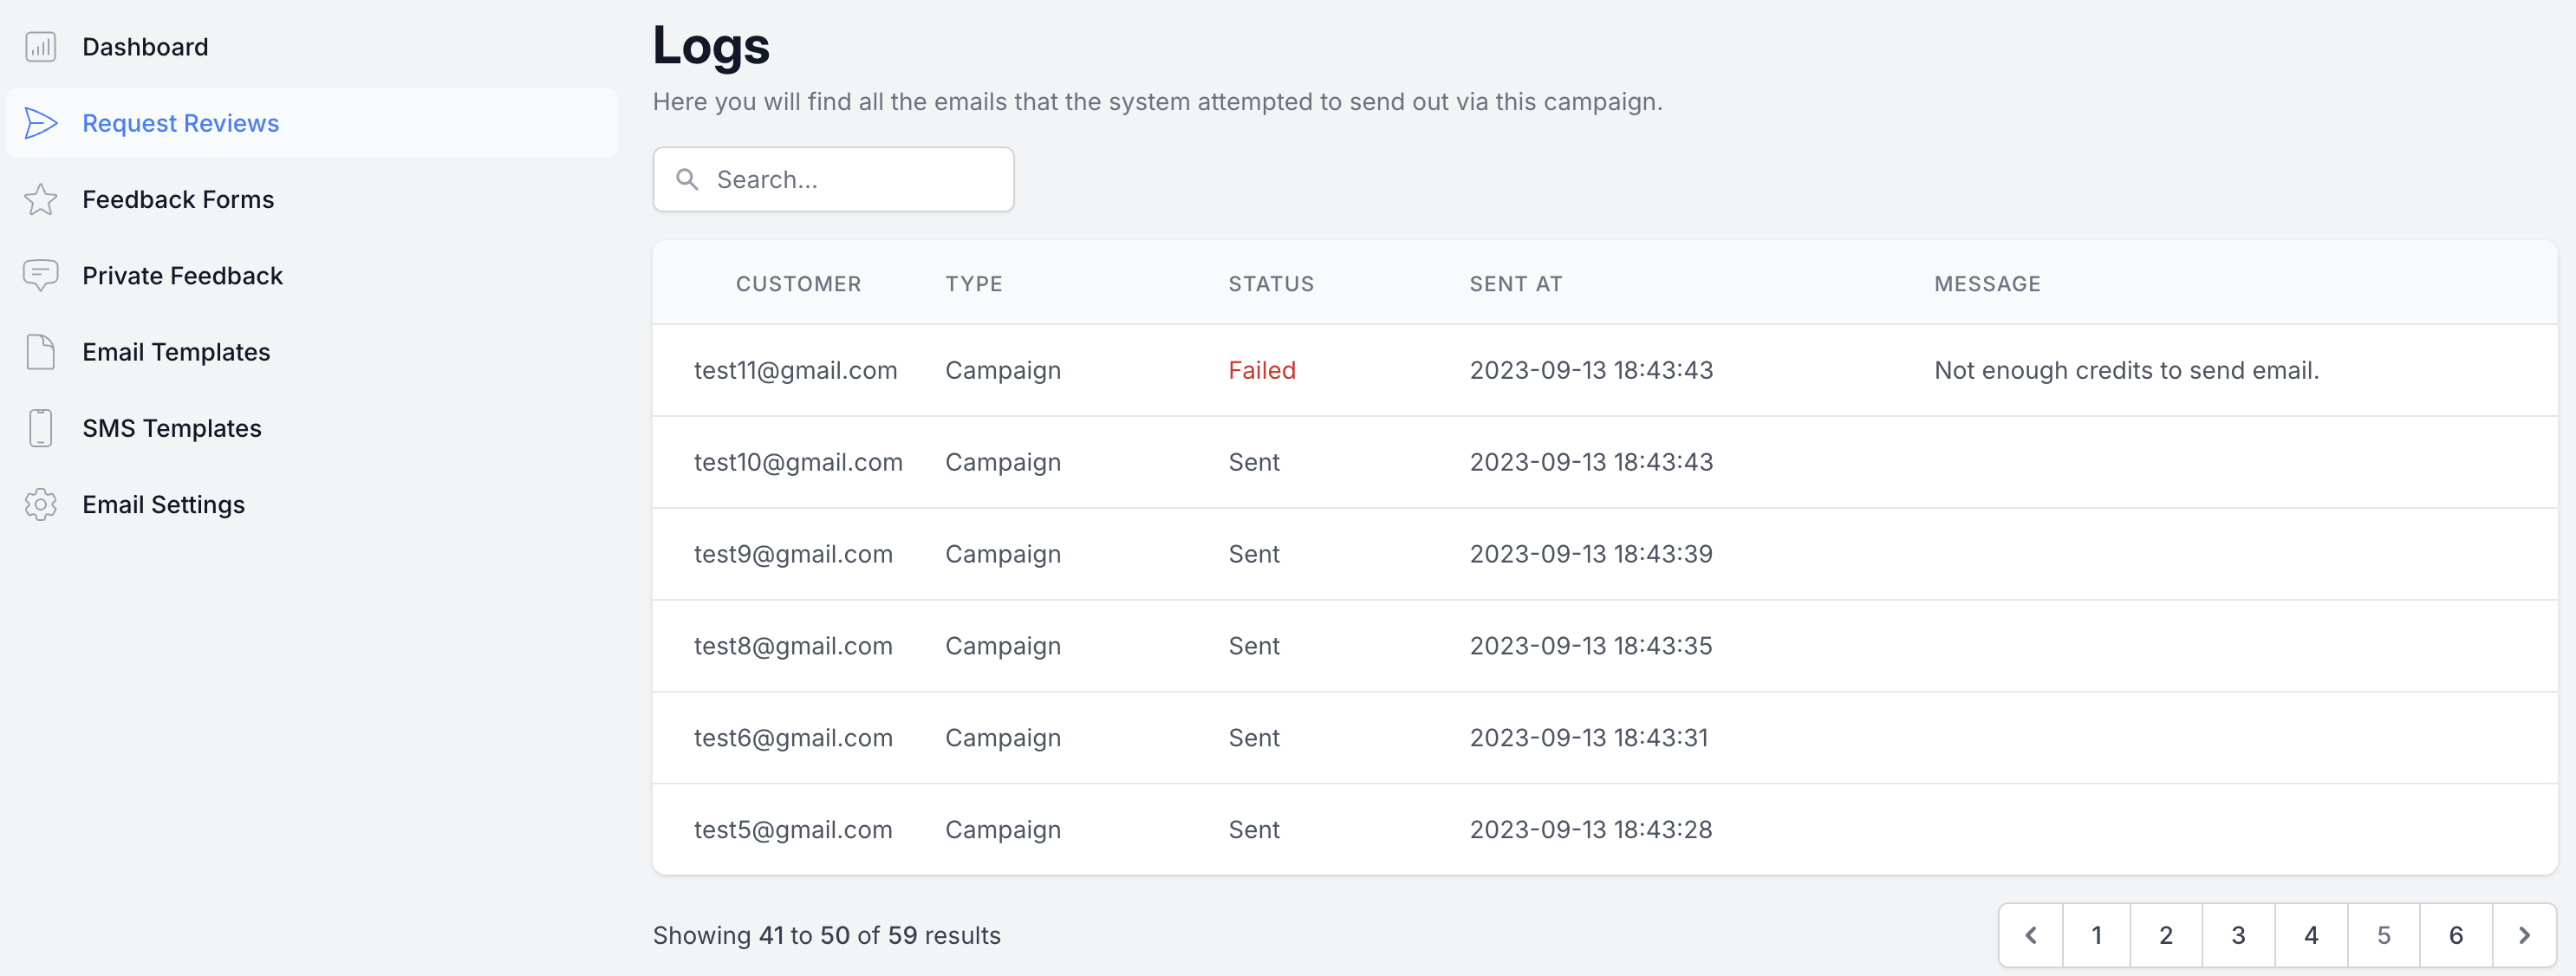Image resolution: width=2576 pixels, height=976 pixels.
Task: Open page 1 of the logs
Action: (x=2096, y=935)
